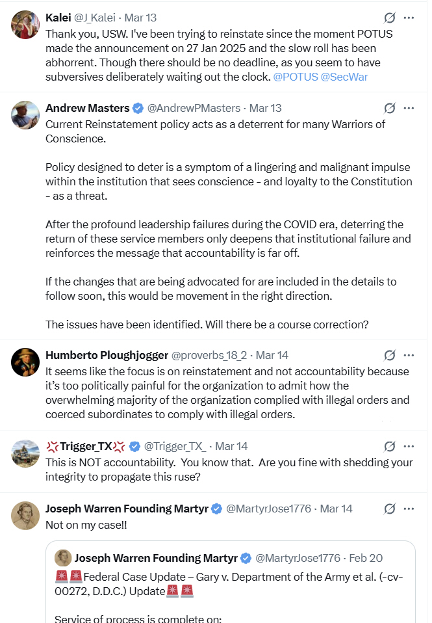Click Humberto Ploughjogger's avatar
The width and height of the screenshot is (432, 623).
(x=25, y=362)
